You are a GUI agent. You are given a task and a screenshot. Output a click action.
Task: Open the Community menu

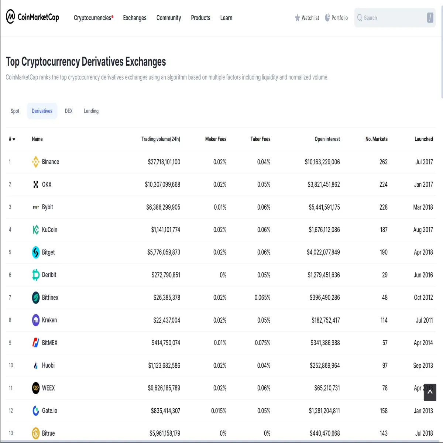(x=169, y=18)
